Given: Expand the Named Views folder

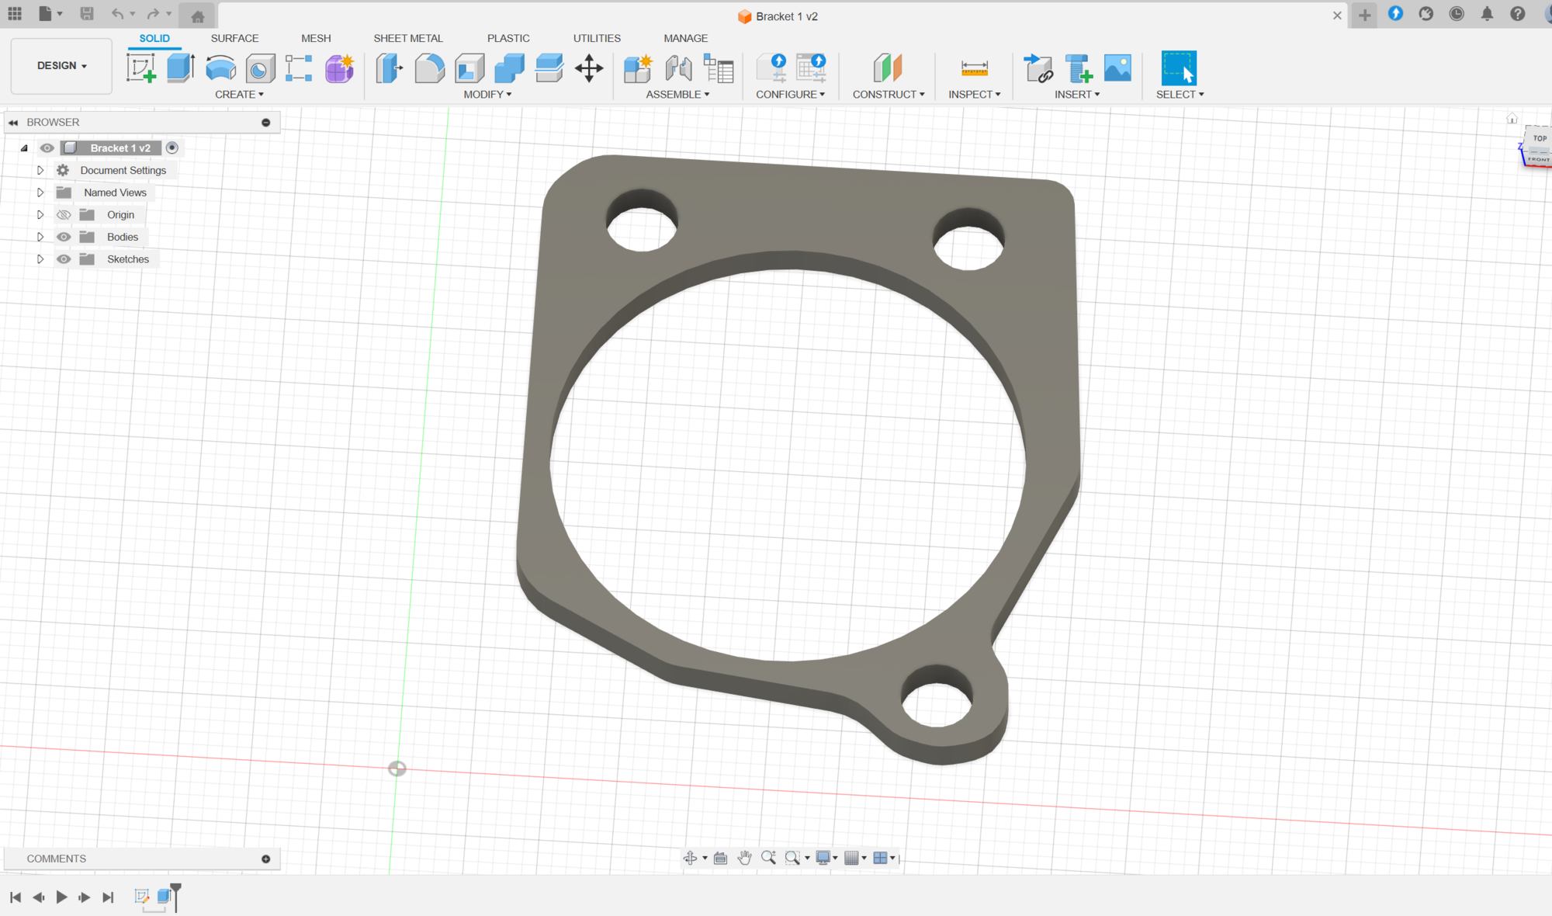Looking at the screenshot, I should 40,193.
